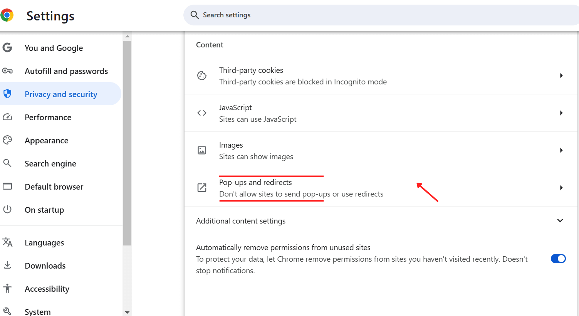Open Third-party cookies arrow
Image resolution: width=579 pixels, height=316 pixels.
pyautogui.click(x=561, y=76)
